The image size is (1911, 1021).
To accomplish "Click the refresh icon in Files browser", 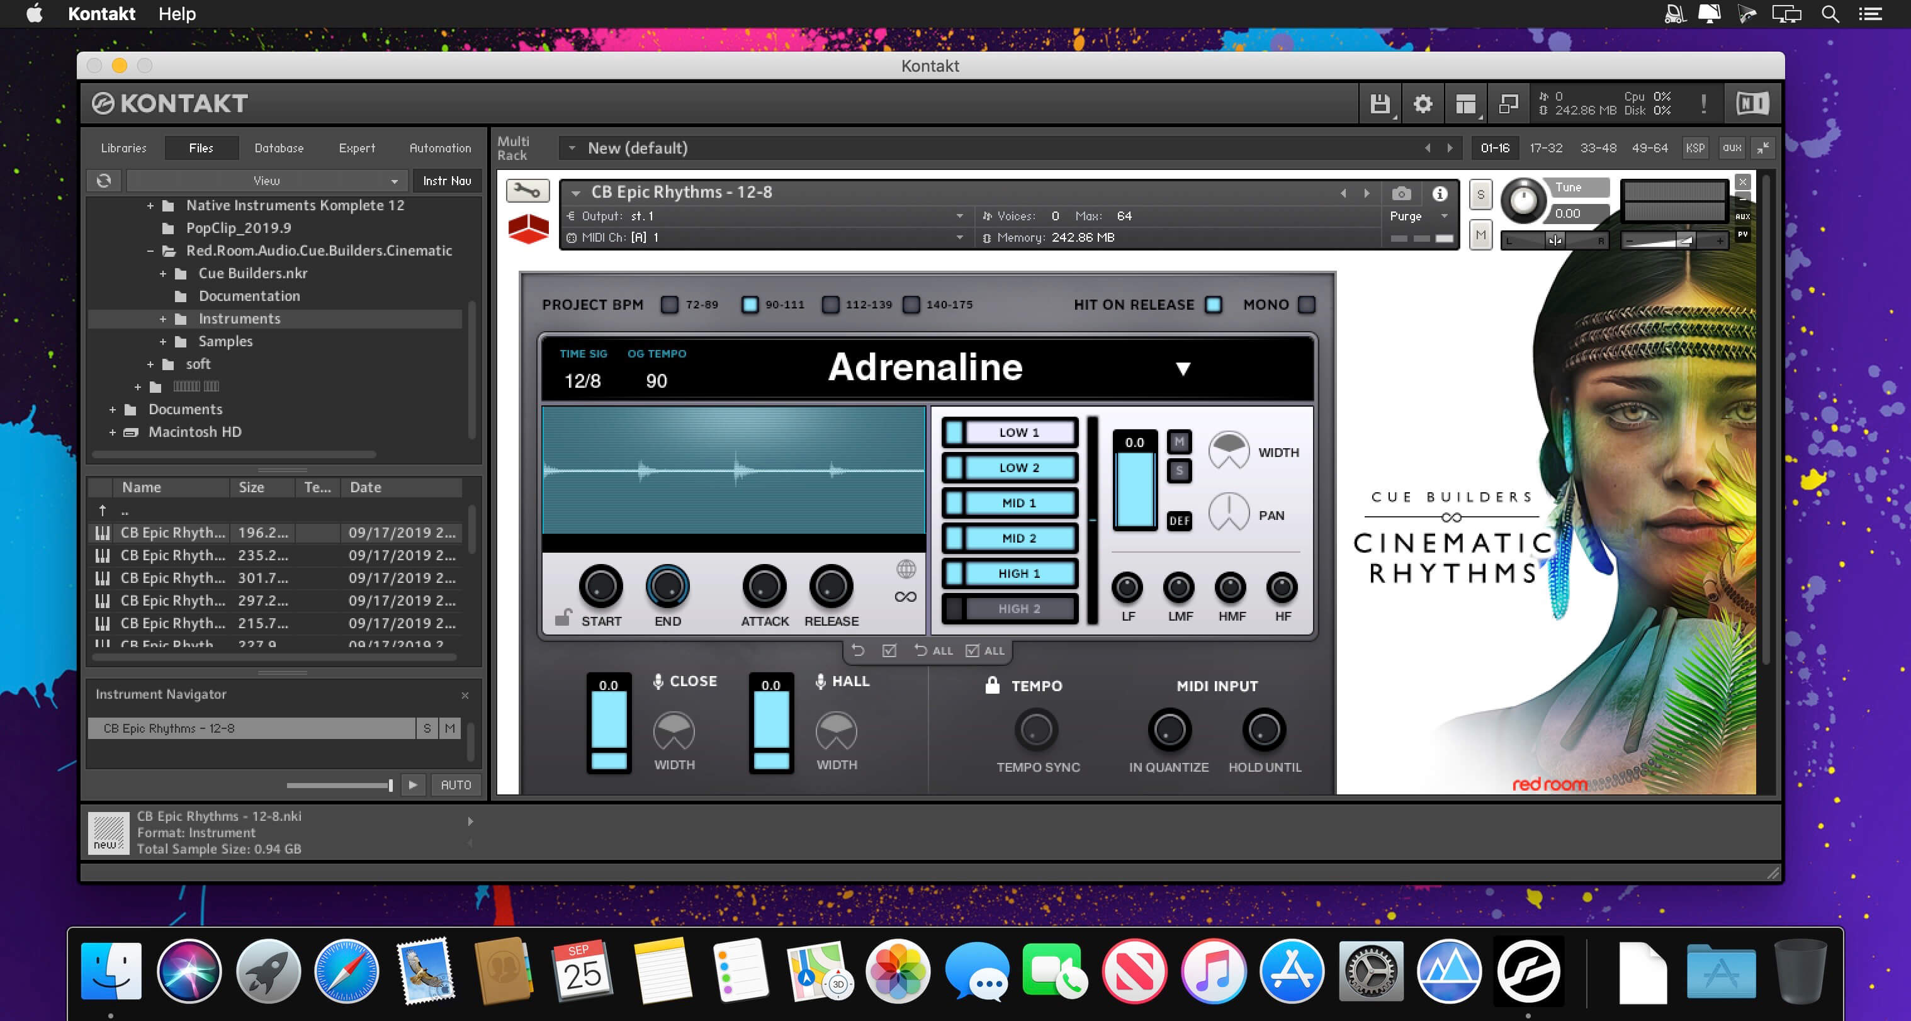I will 104,180.
